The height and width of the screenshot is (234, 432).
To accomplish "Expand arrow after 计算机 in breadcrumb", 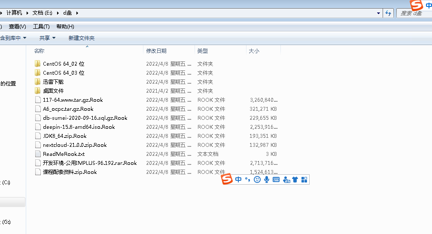I will click(x=27, y=13).
